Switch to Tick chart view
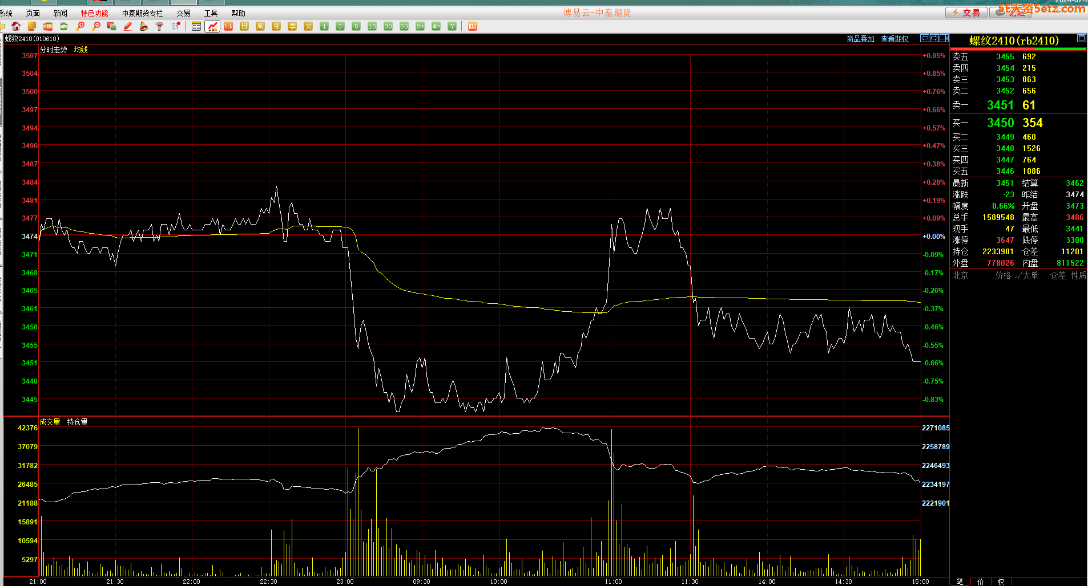Viewport: 1088px width, 586px height. (x=228, y=26)
